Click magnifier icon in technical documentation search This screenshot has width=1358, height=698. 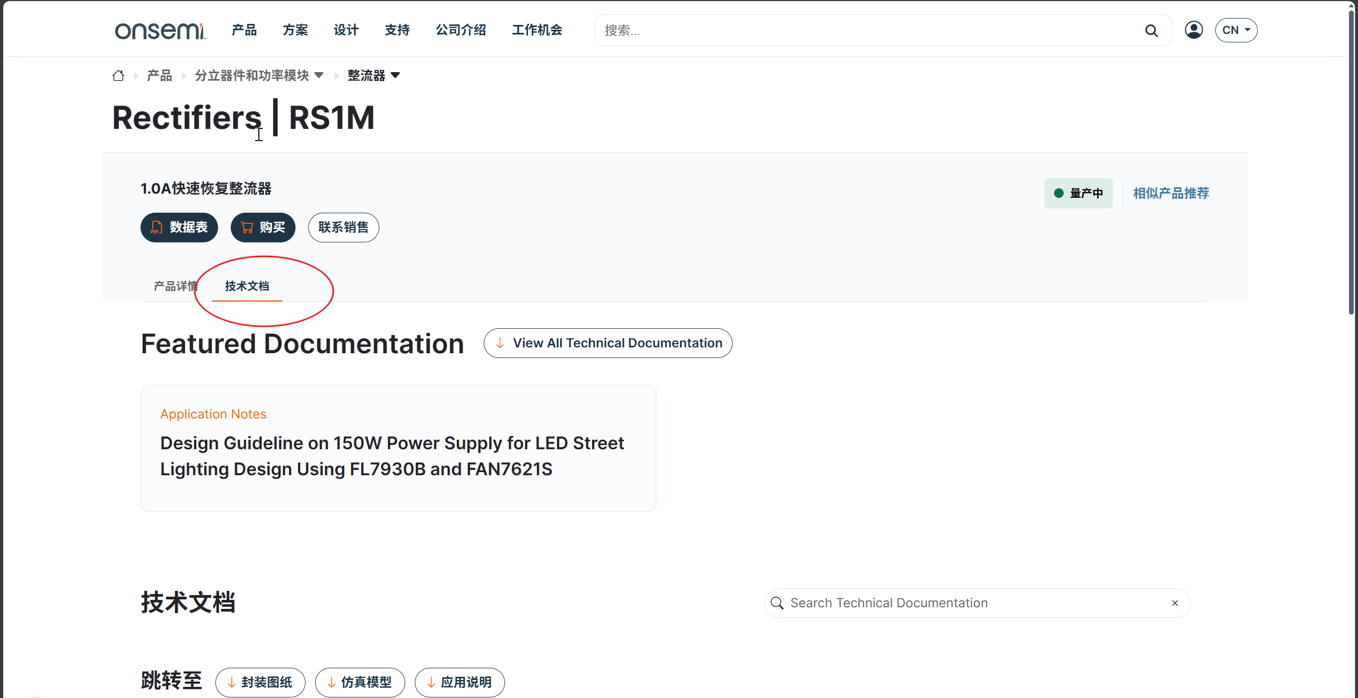pos(777,603)
